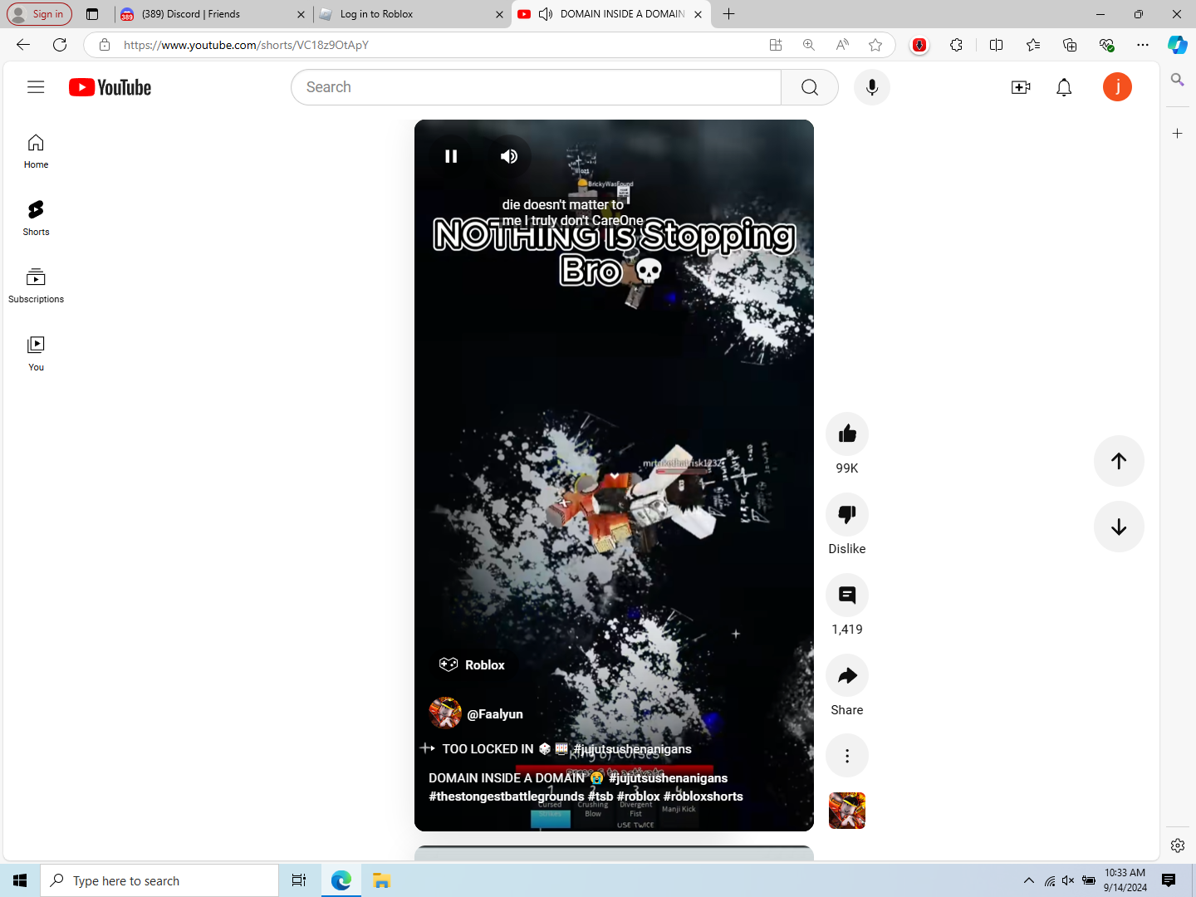Click the search magnifier button
The height and width of the screenshot is (897, 1196).
(810, 87)
